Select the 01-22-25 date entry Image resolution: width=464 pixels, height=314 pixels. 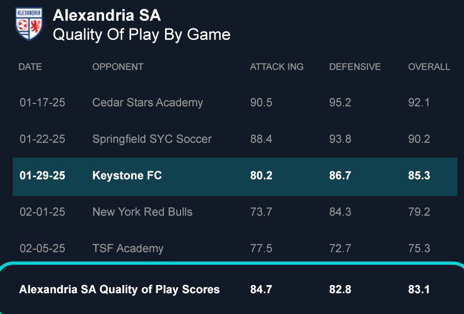42,139
